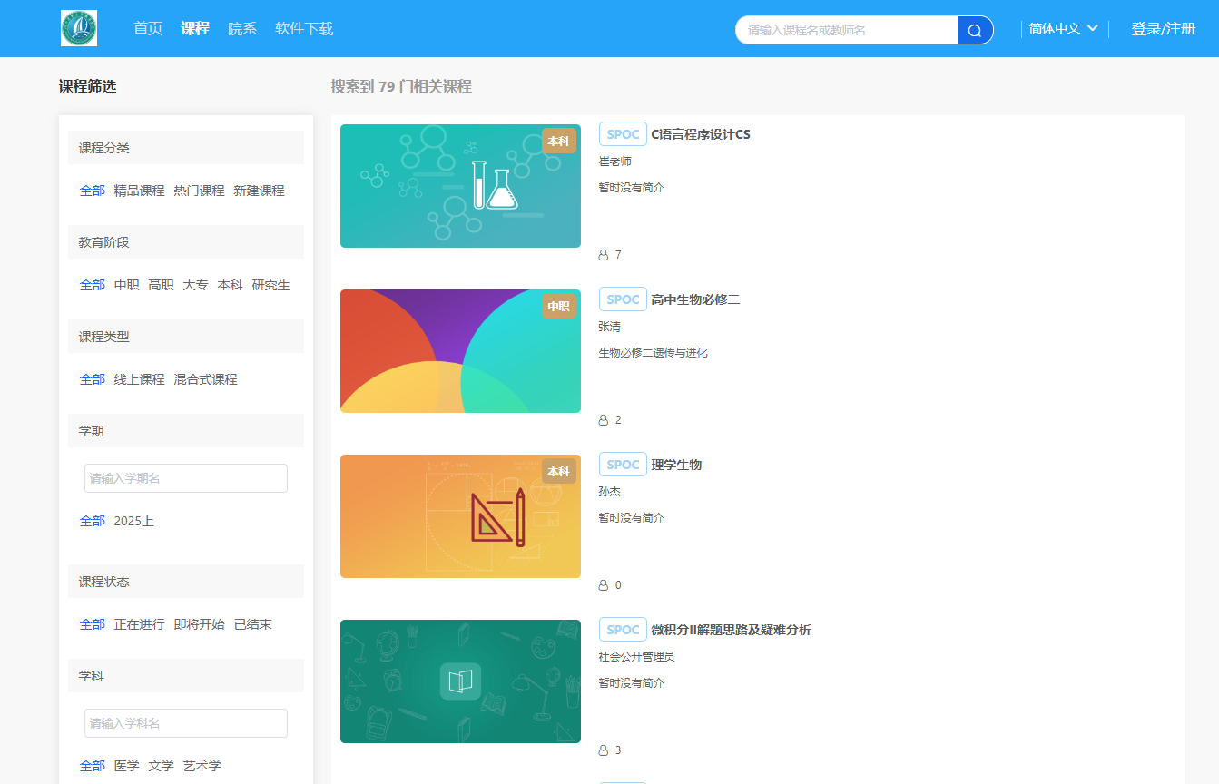Filter by 新建课程
Image resolution: width=1219 pixels, height=784 pixels.
[x=260, y=191]
